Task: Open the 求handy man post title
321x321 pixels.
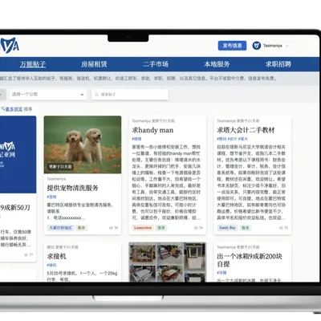Action: point(152,130)
